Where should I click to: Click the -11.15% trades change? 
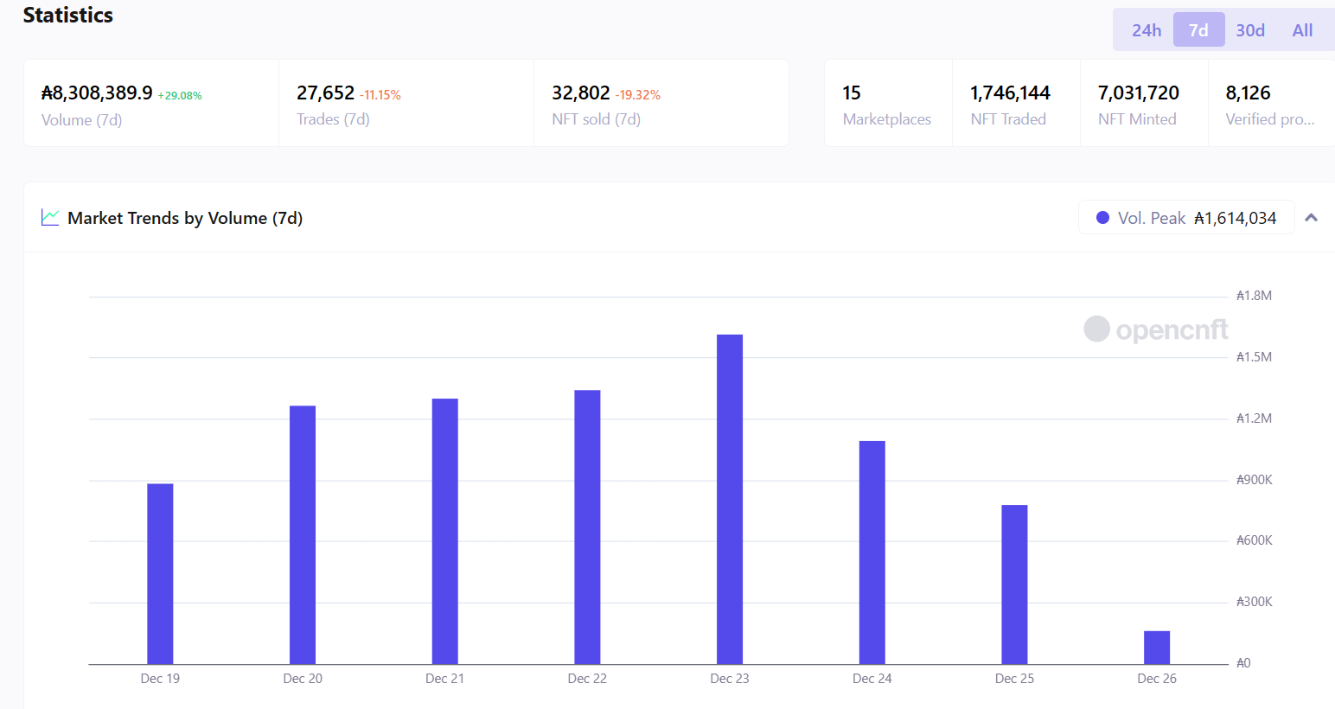[380, 95]
